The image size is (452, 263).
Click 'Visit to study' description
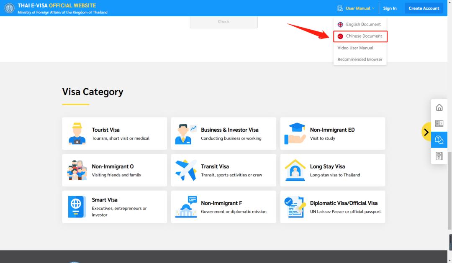click(323, 138)
